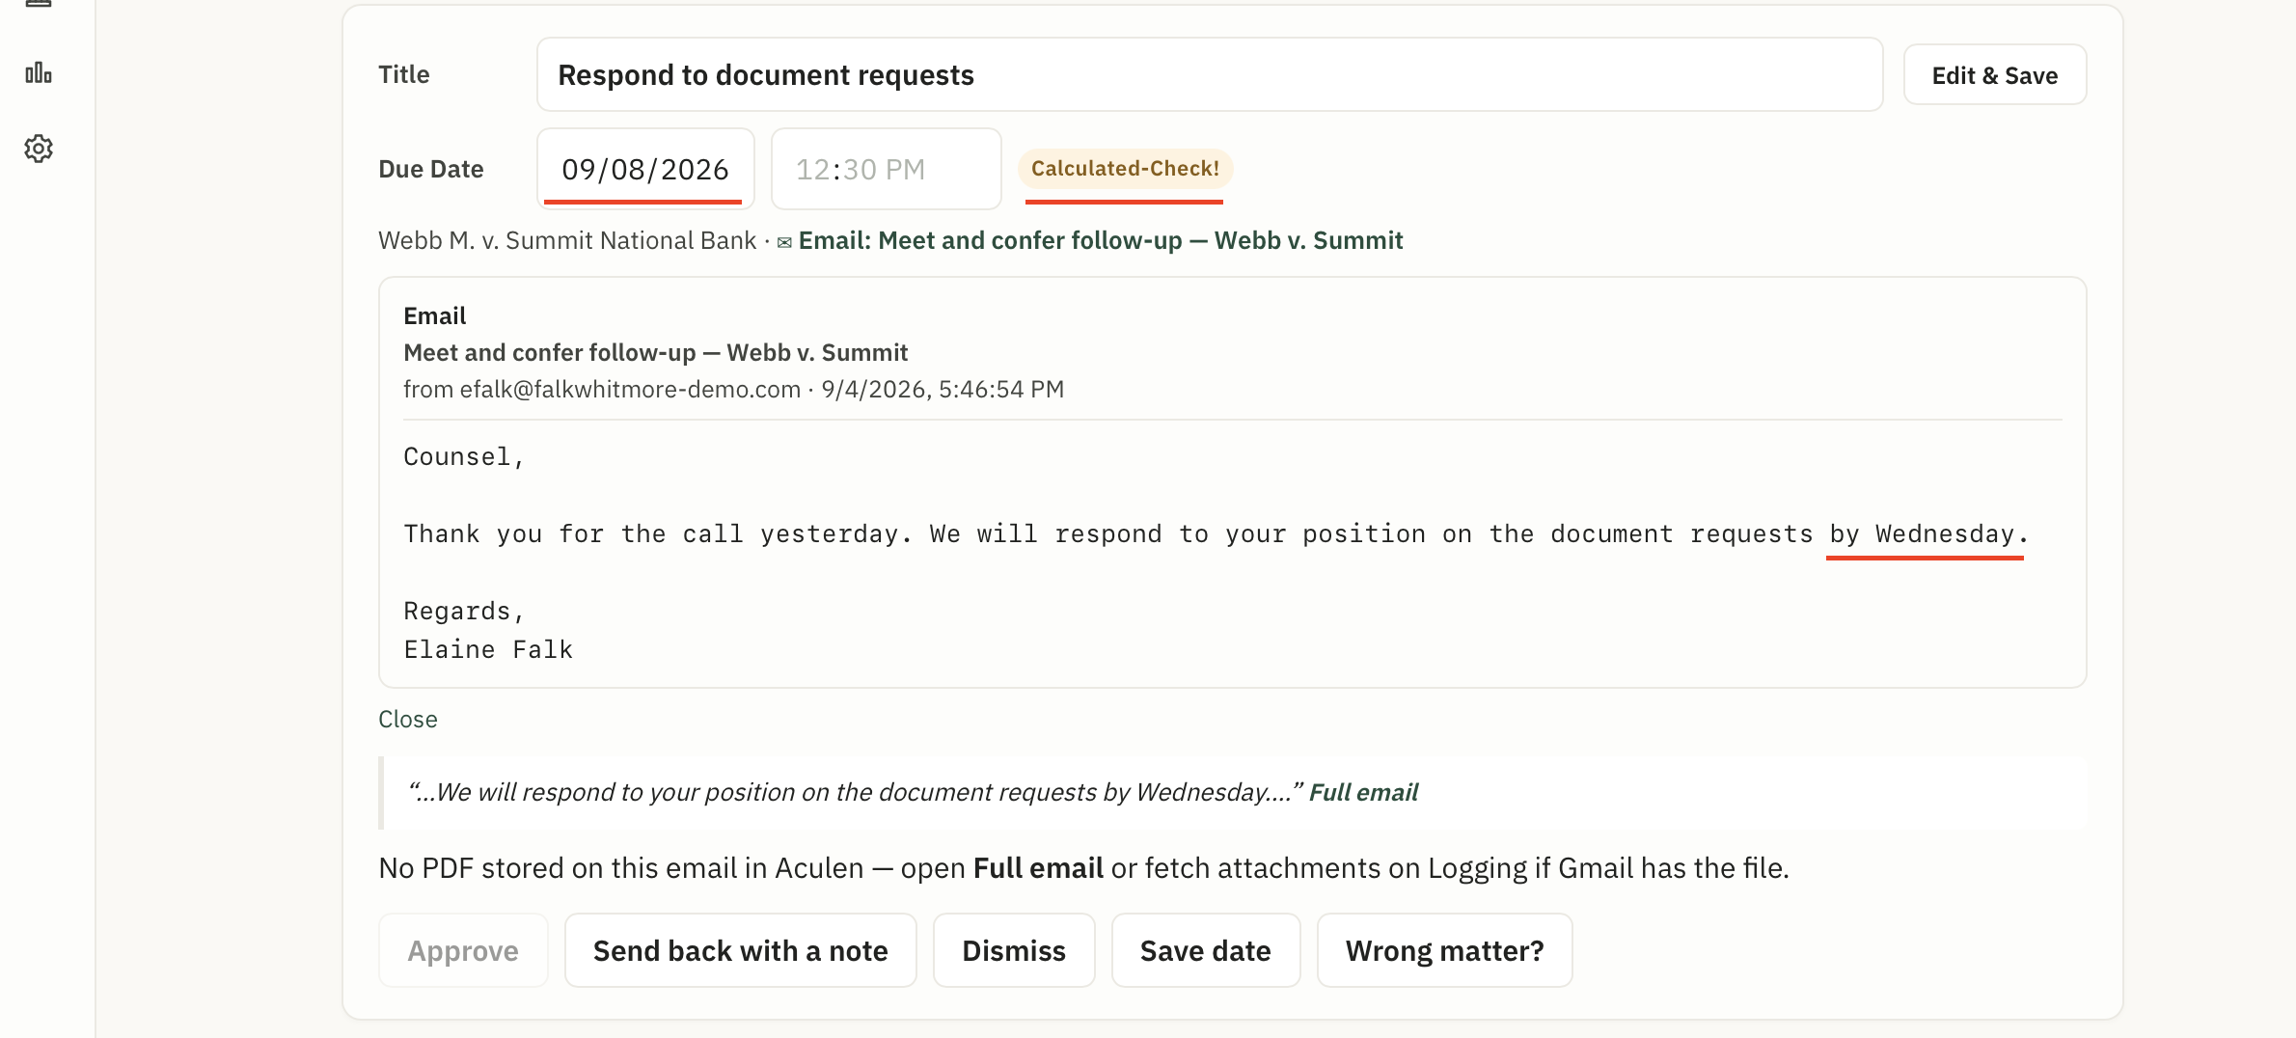
Task: Click Save date button
Action: coord(1206,950)
